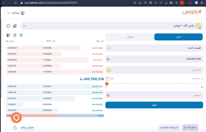This screenshot has width=206, height=132.
Task: Refresh the available balance icon
Action: pos(202,78)
